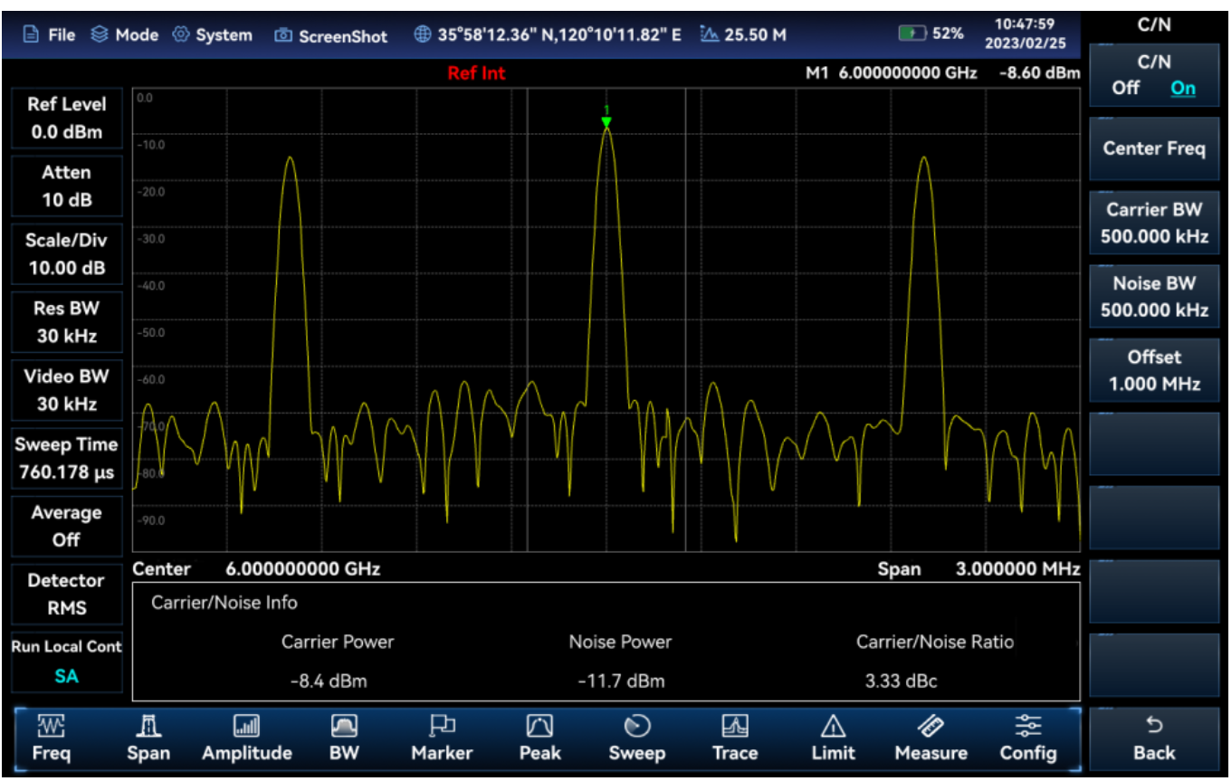Image resolution: width=1231 pixels, height=781 pixels.
Task: Select the Marker flag icon
Action: (x=442, y=726)
